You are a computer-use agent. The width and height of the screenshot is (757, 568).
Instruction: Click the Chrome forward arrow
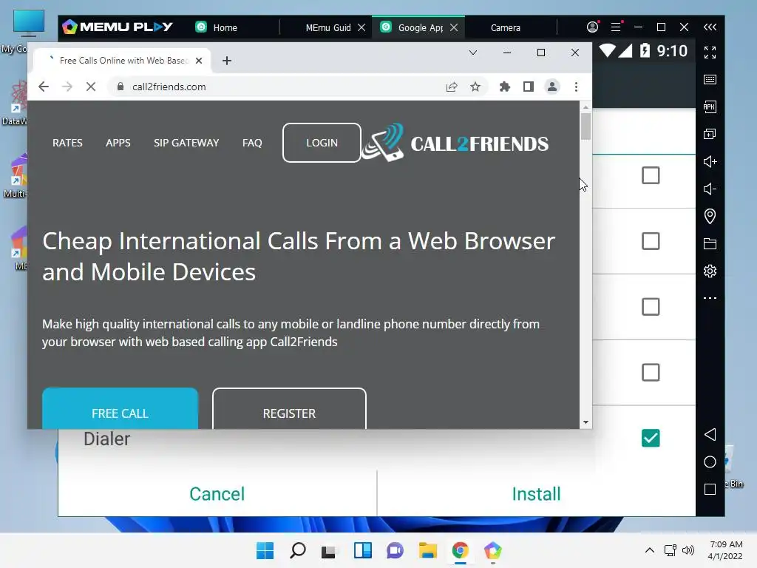pos(67,87)
